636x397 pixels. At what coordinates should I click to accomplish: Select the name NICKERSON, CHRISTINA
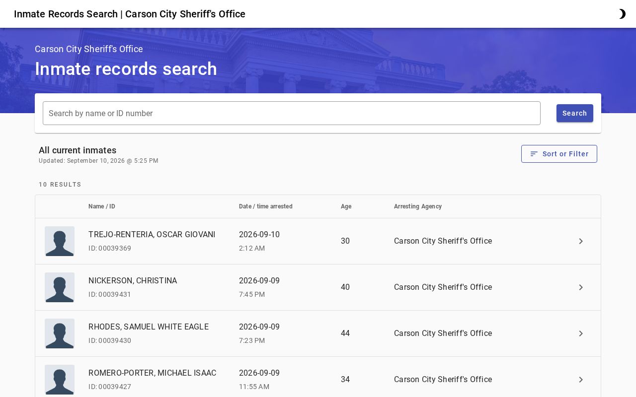pos(133,281)
